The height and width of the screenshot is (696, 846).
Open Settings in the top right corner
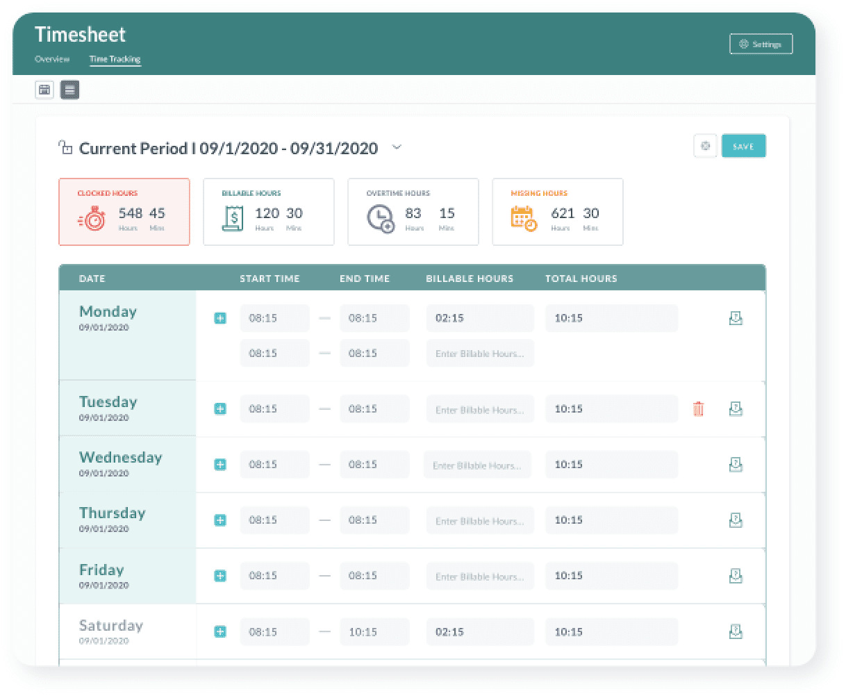(x=761, y=43)
